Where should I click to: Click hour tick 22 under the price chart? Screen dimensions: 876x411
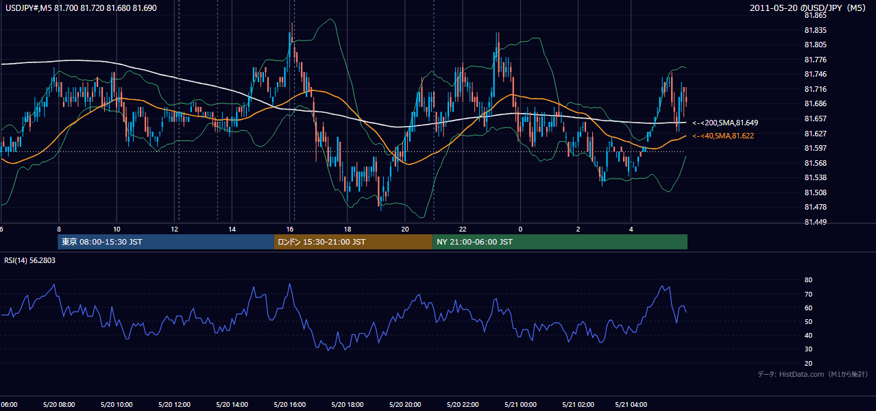463,229
